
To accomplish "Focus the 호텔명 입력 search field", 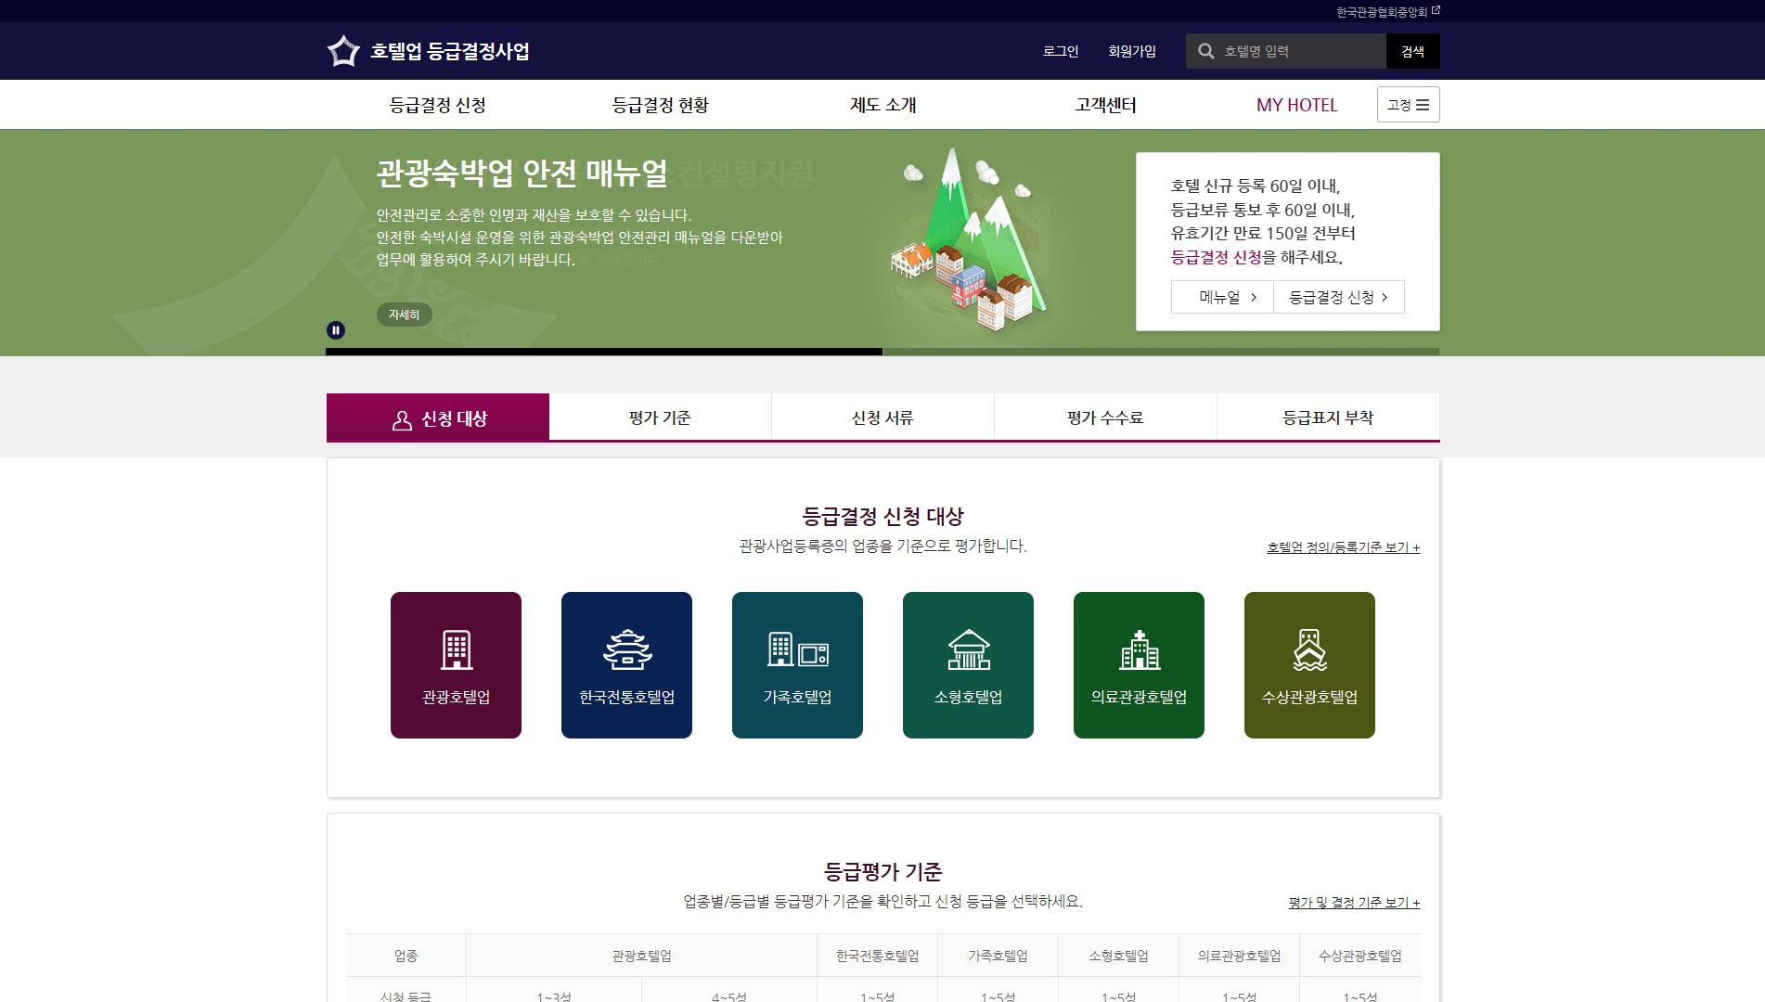I will [1299, 51].
